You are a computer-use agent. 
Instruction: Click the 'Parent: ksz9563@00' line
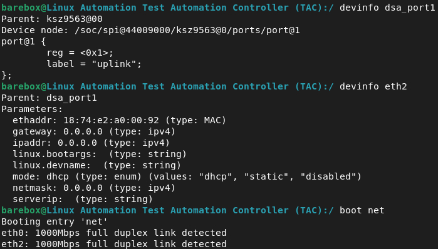pyautogui.click(x=52, y=19)
